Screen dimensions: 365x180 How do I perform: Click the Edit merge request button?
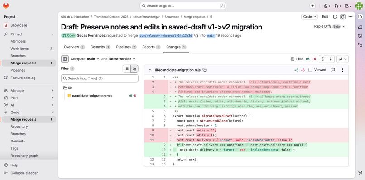[325, 17]
